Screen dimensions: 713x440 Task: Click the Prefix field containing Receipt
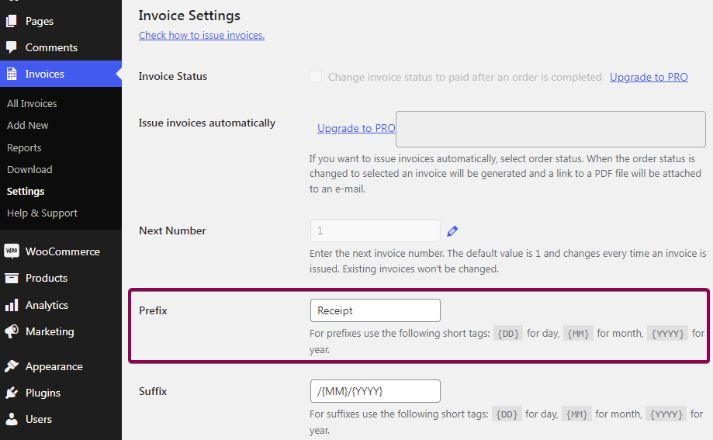(376, 310)
